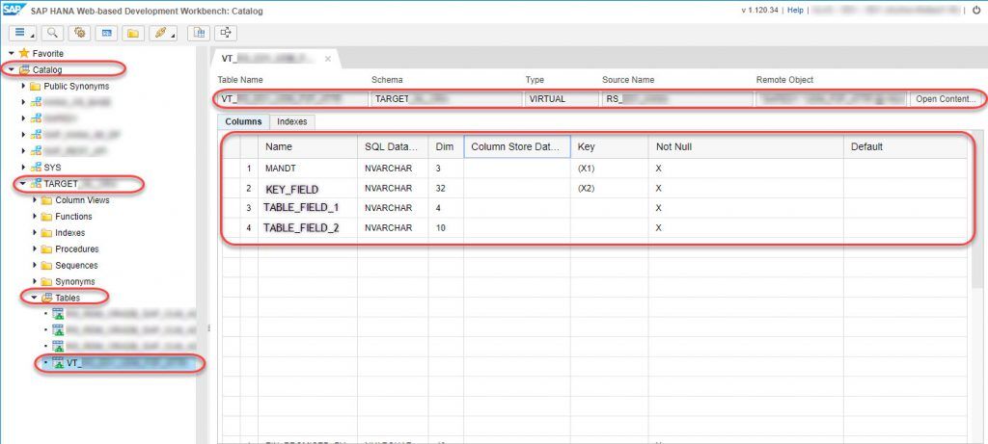This screenshot has height=444, width=988.
Task: Click the Column Views folder icon
Action: point(46,200)
